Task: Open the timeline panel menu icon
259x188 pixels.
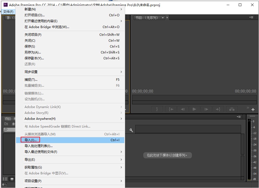Action: click(238, 117)
